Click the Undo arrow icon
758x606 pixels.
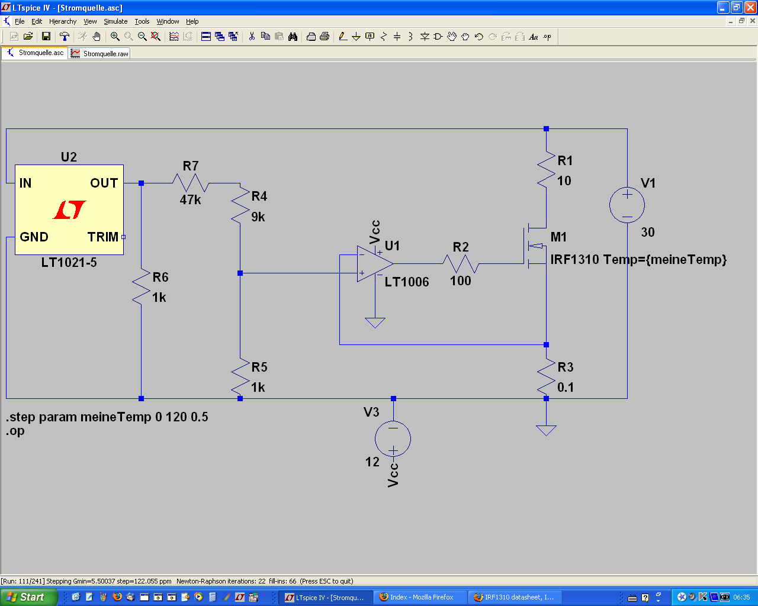pos(479,37)
